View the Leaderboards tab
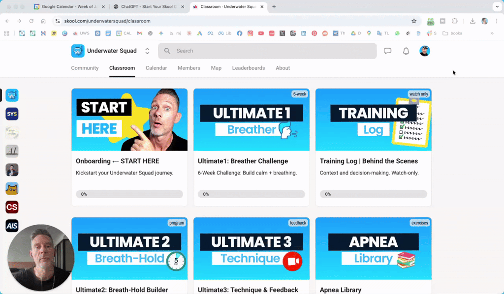This screenshot has height=294, width=504. [x=249, y=68]
